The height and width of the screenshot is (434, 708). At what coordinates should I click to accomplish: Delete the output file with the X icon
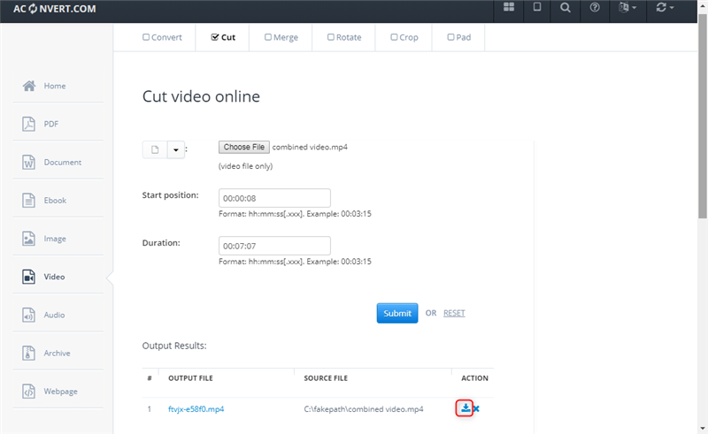476,409
